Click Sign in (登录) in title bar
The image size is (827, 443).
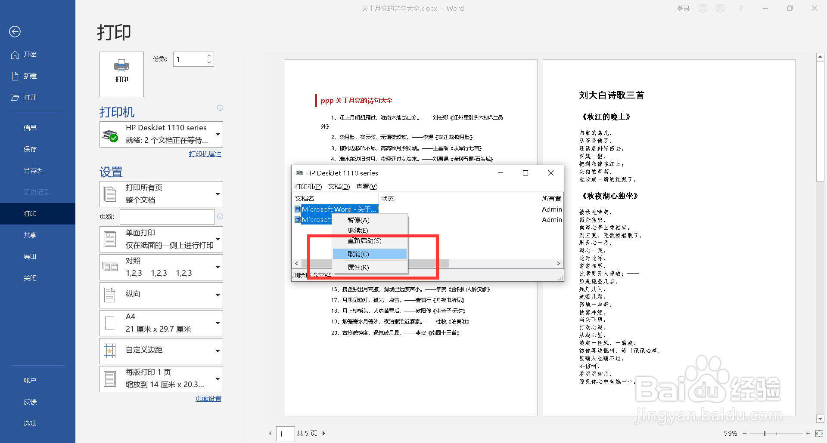[x=683, y=8]
